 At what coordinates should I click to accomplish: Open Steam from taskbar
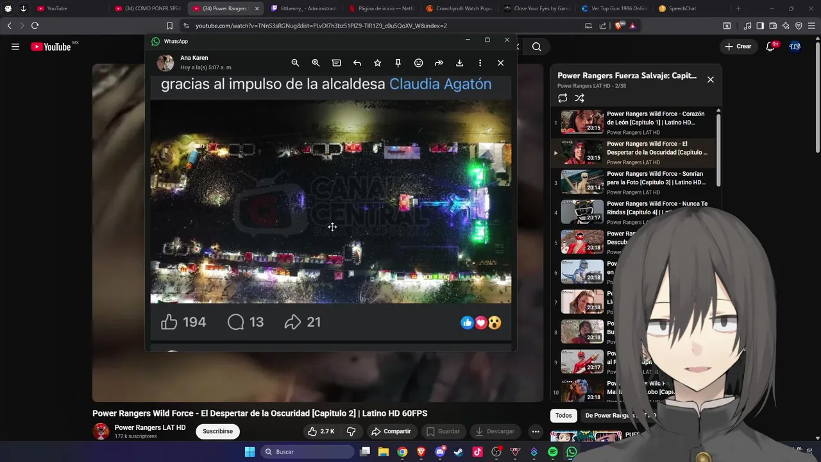[x=459, y=452]
